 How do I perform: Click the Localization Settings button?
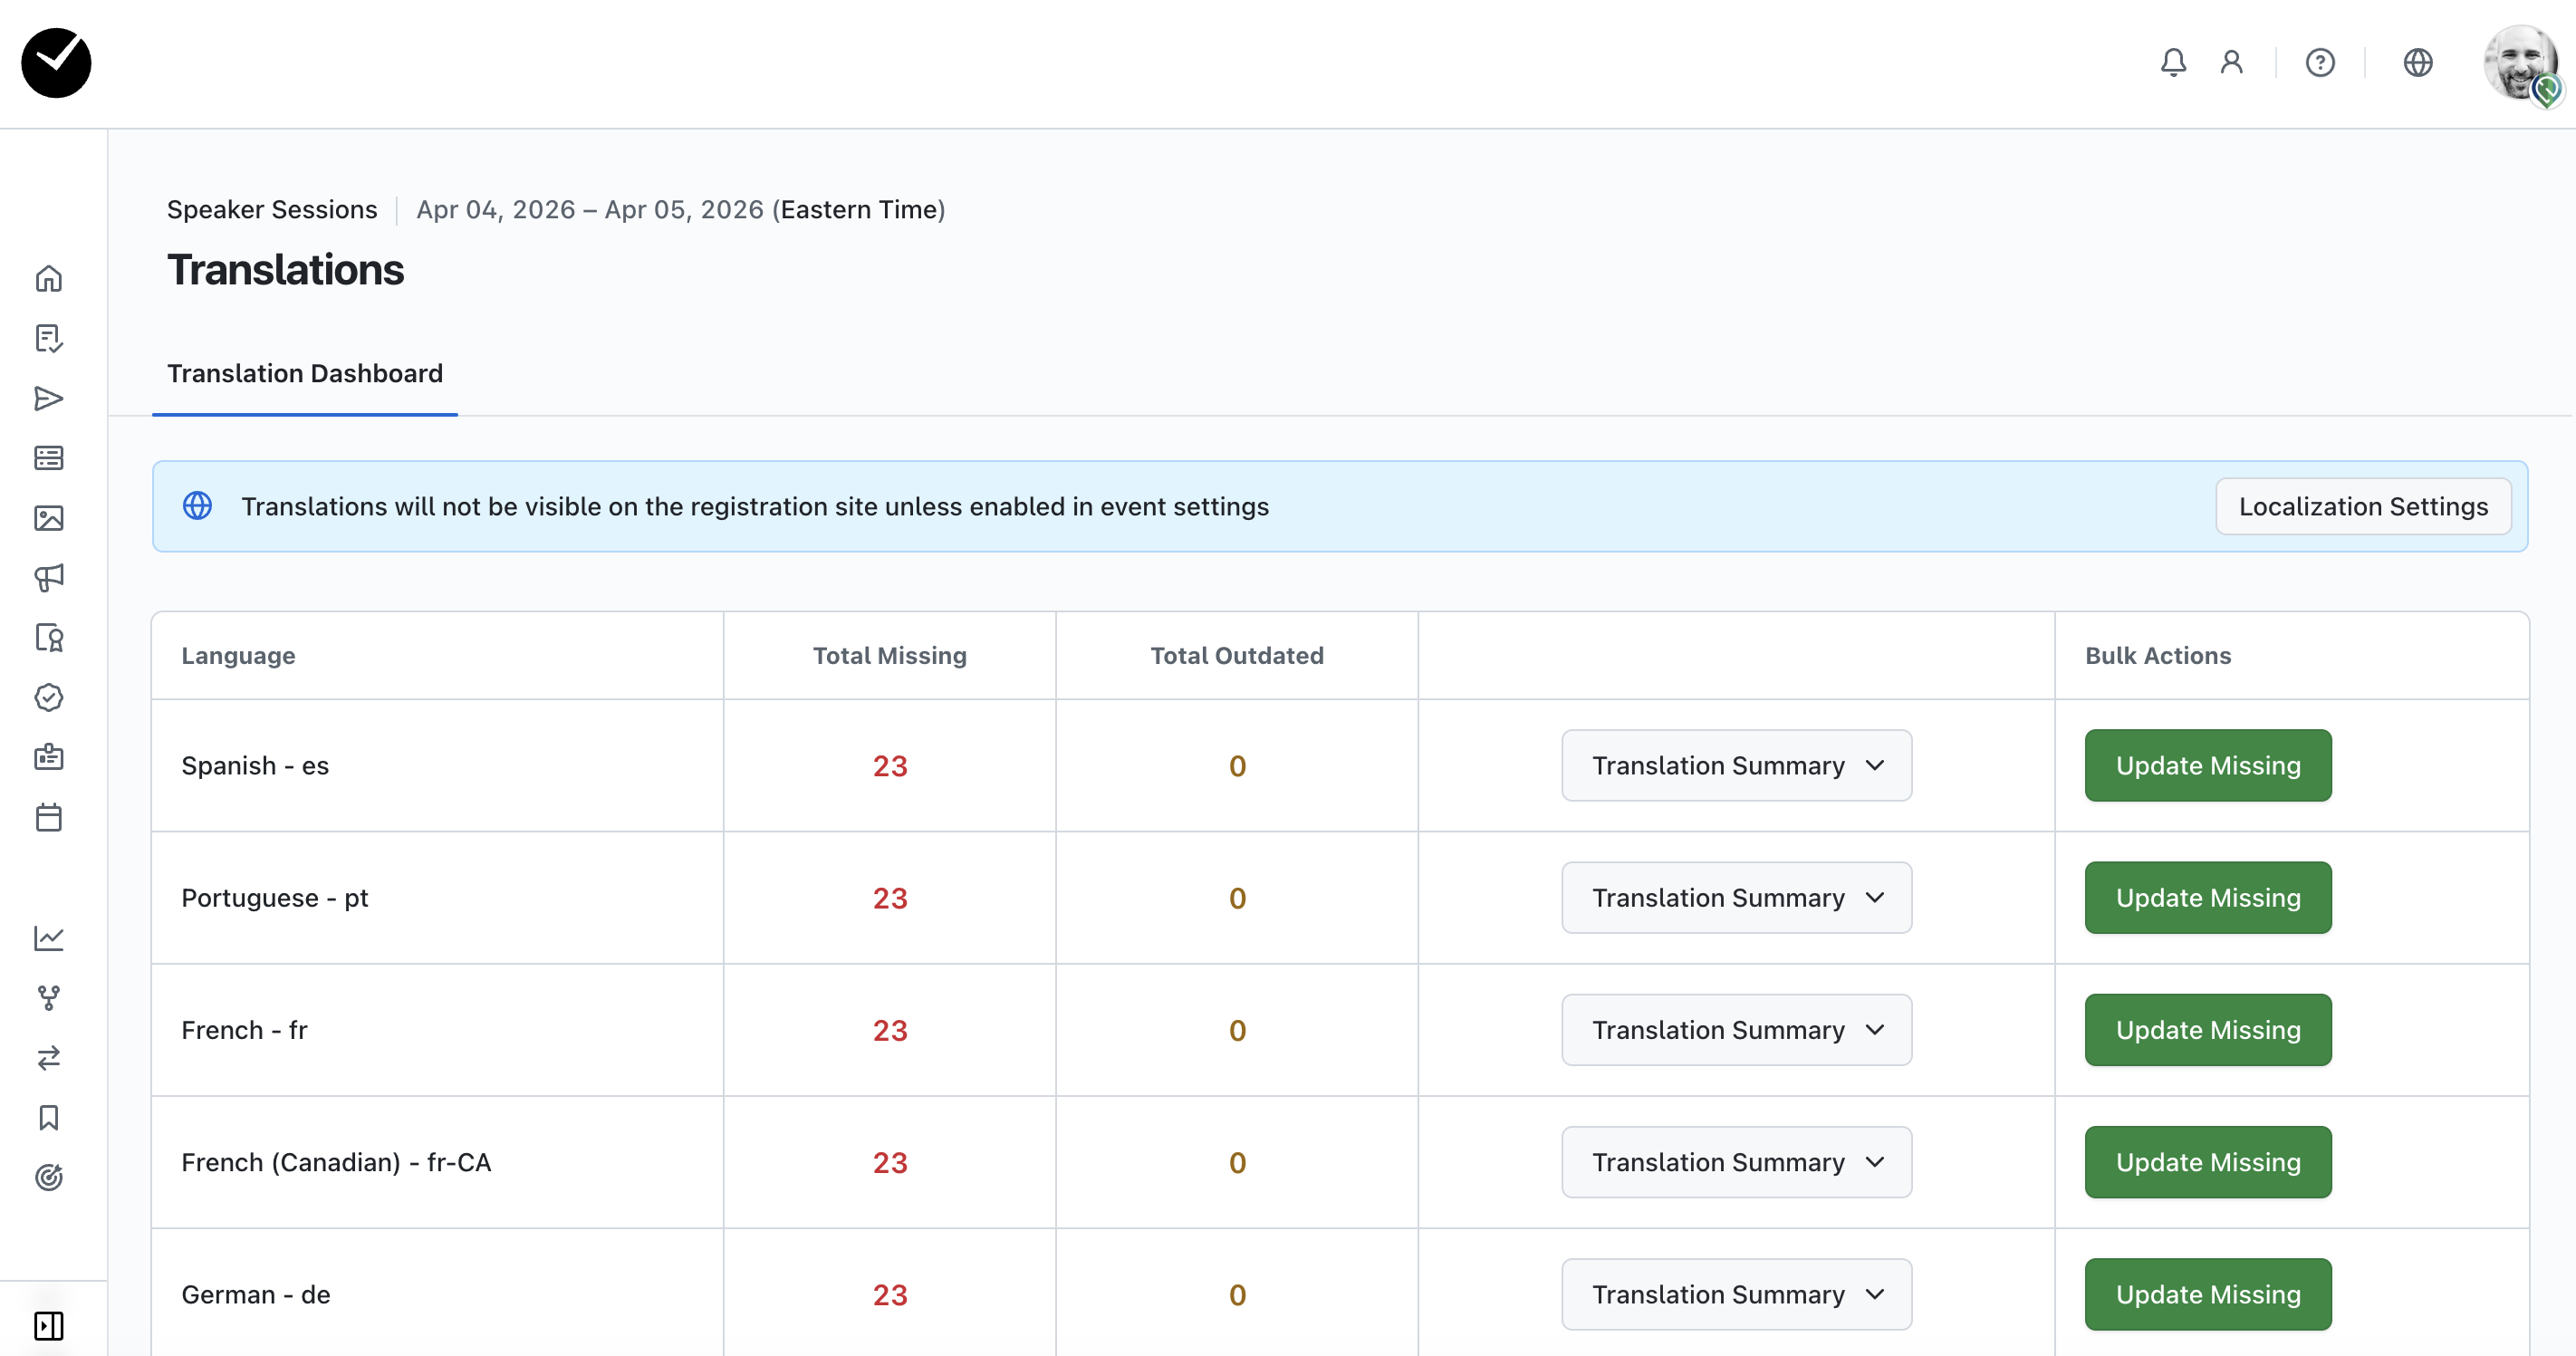coord(2362,507)
